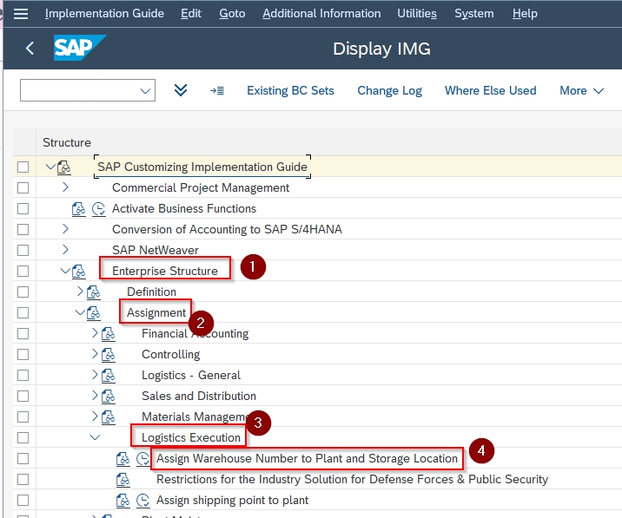The image size is (622, 518).
Task: Tick checkbox for Activate Business Functions row
Action: tap(23, 208)
